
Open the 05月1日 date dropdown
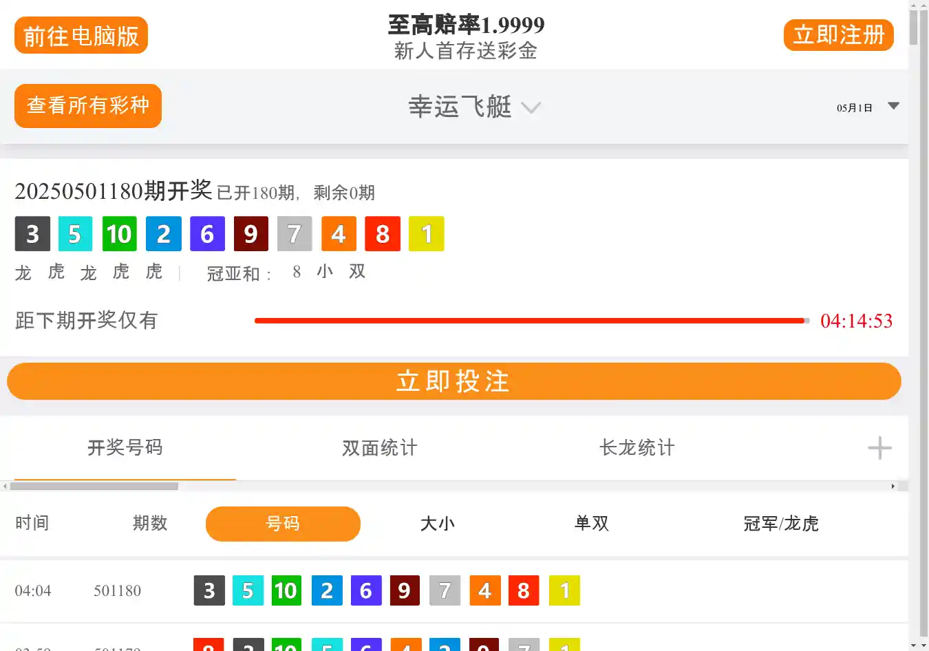[867, 107]
